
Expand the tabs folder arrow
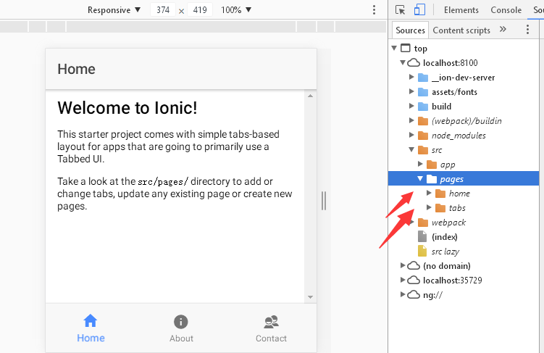(429, 207)
